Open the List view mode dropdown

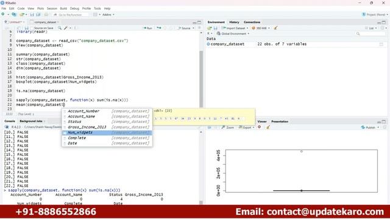pyautogui.click(x=372, y=28)
